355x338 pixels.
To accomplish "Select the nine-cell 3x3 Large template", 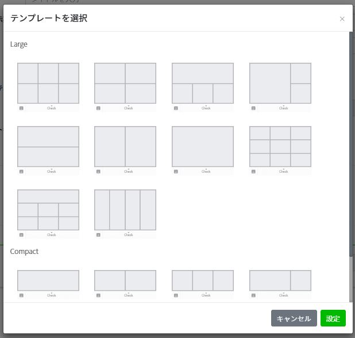I will point(280,147).
